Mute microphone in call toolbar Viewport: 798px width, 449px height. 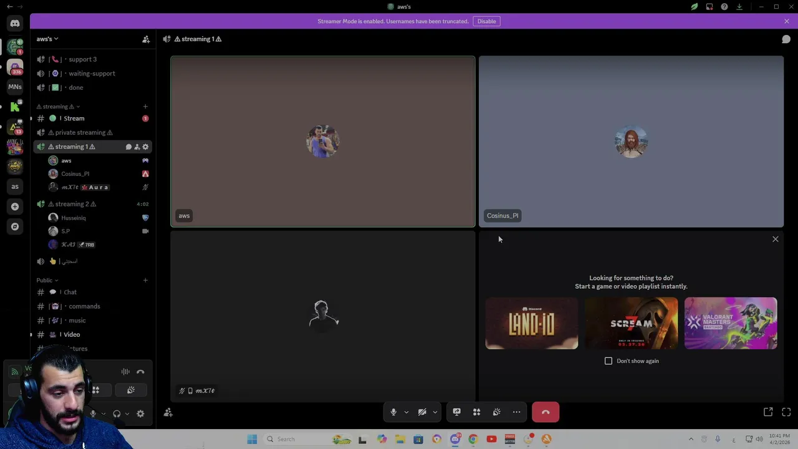393,412
